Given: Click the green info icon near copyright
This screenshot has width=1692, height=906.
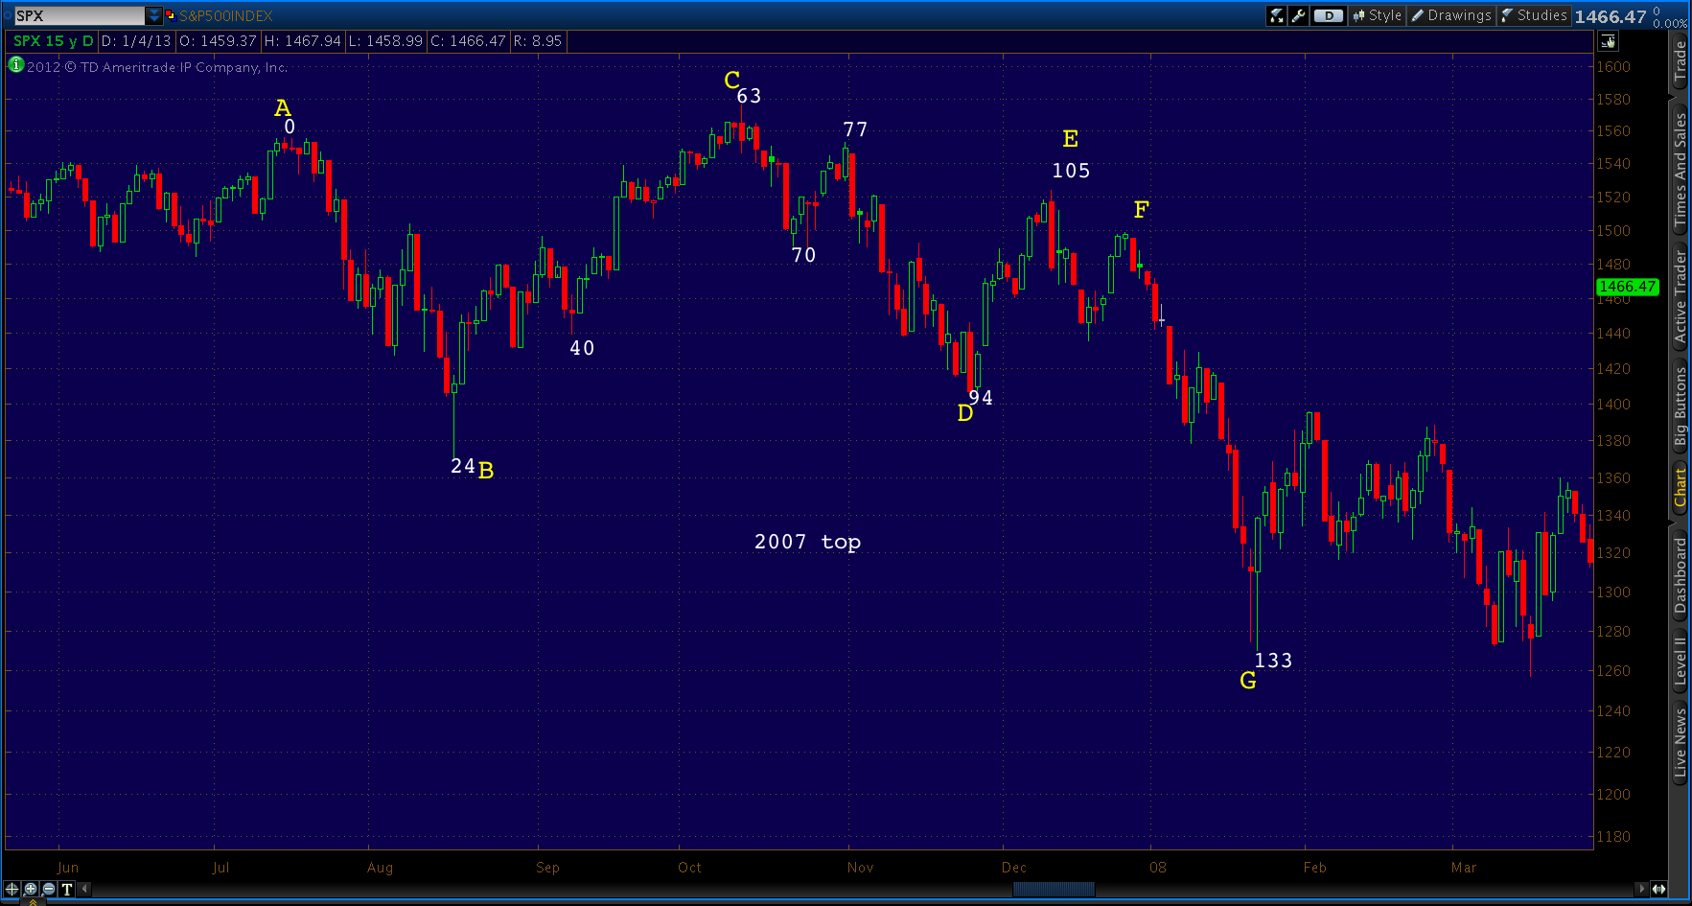Looking at the screenshot, I should (15, 65).
